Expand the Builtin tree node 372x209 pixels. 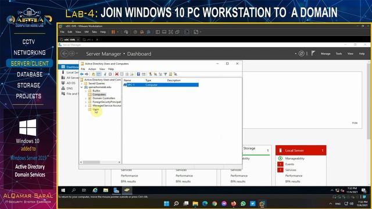coord(86,91)
